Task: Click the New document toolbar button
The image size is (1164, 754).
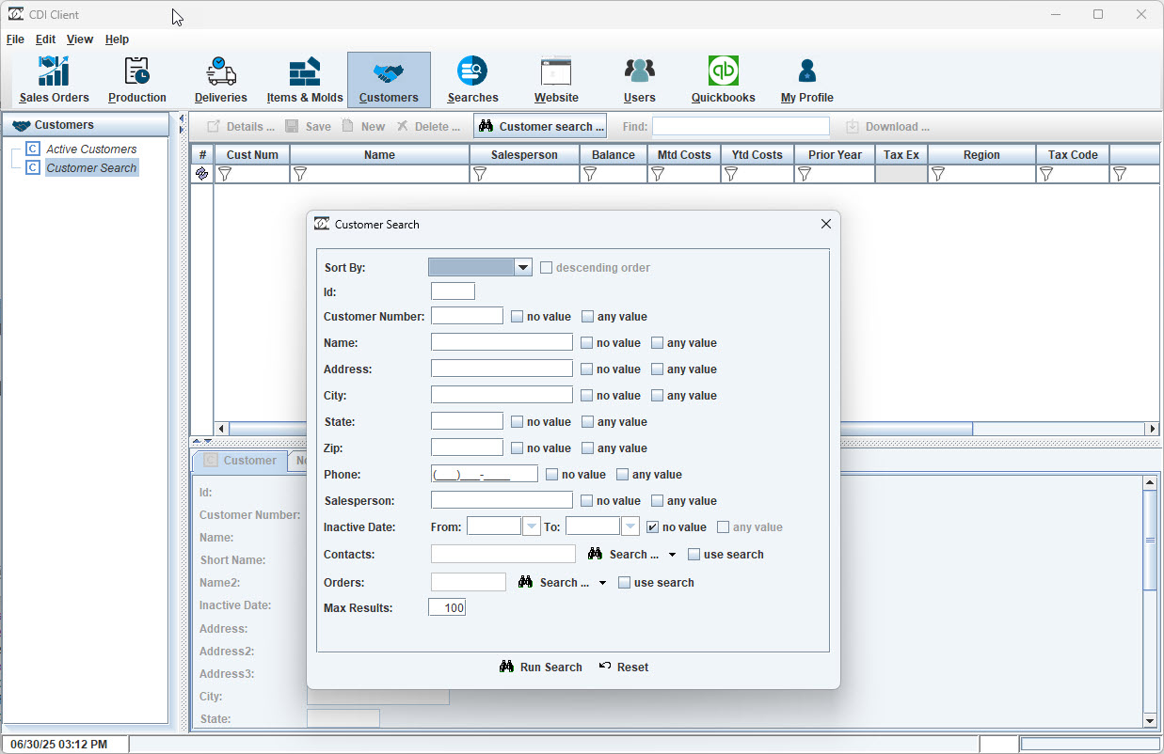Action: click(x=363, y=127)
